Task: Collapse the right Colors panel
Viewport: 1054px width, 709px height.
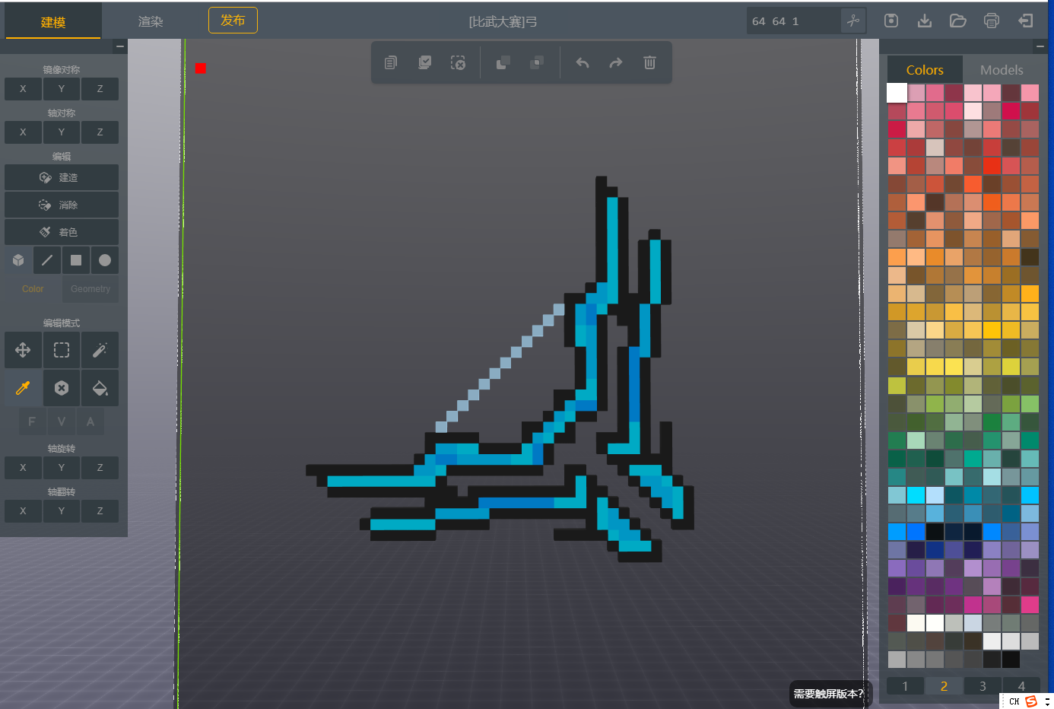Action: [x=1040, y=46]
